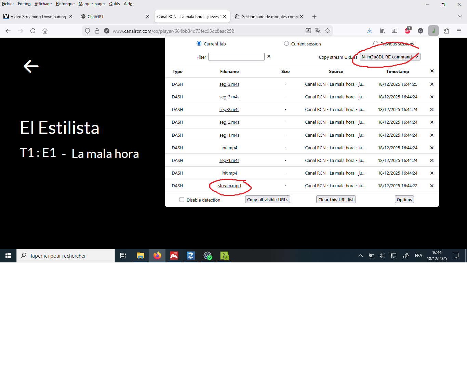Clear the Filter field with the X
This screenshot has height=369, width=467.
(269, 56)
